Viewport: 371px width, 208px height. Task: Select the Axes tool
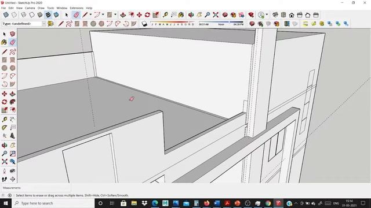click(x=5, y=136)
